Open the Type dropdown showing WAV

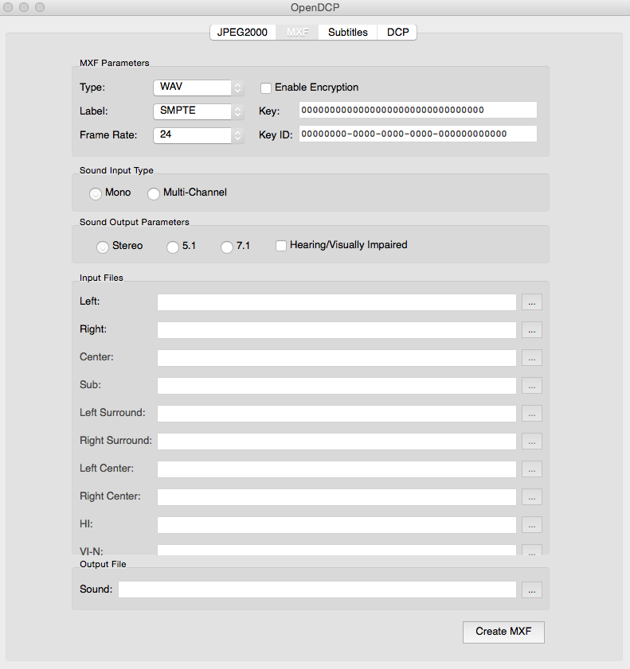tap(198, 88)
